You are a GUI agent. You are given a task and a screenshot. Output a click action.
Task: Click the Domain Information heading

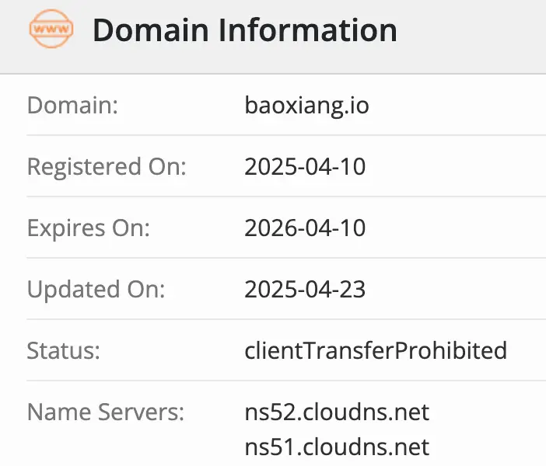point(244,30)
